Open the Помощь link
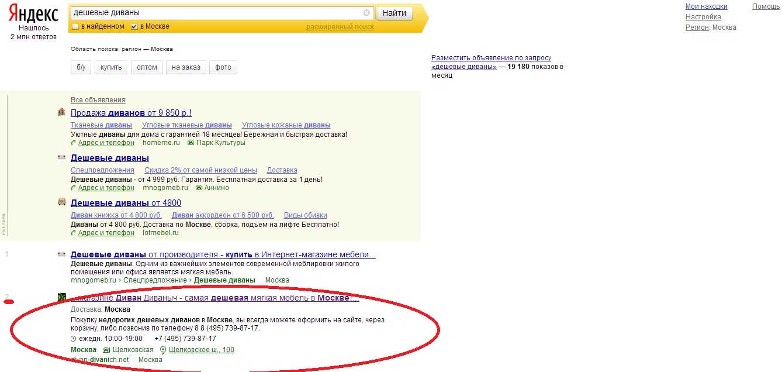 (x=766, y=6)
